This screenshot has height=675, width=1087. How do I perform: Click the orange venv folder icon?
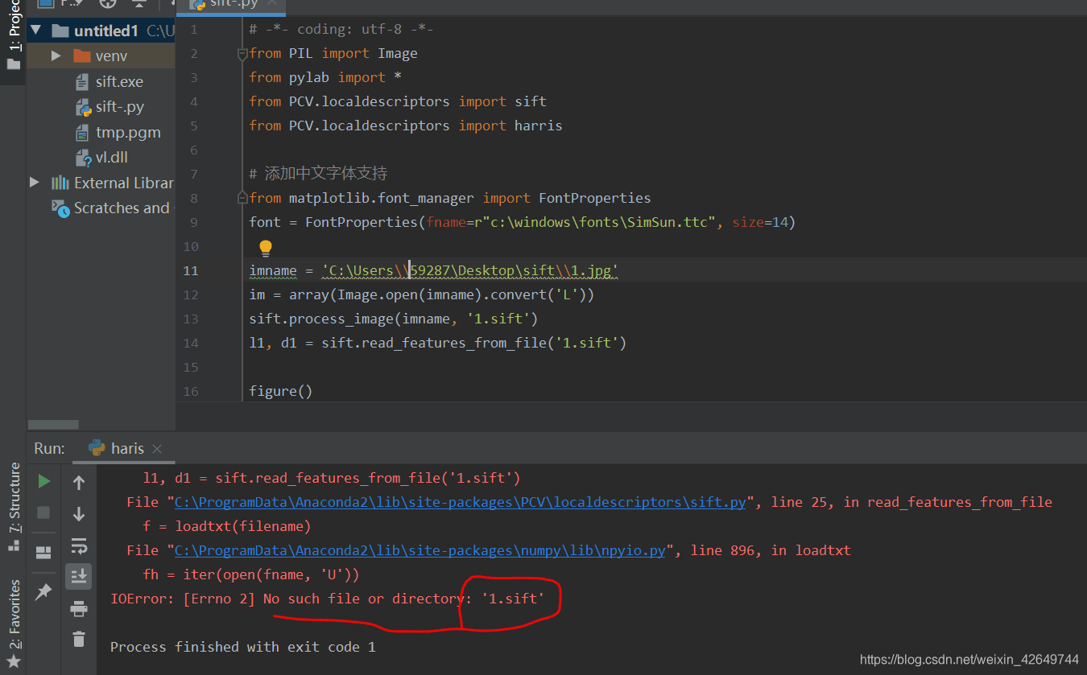(82, 56)
